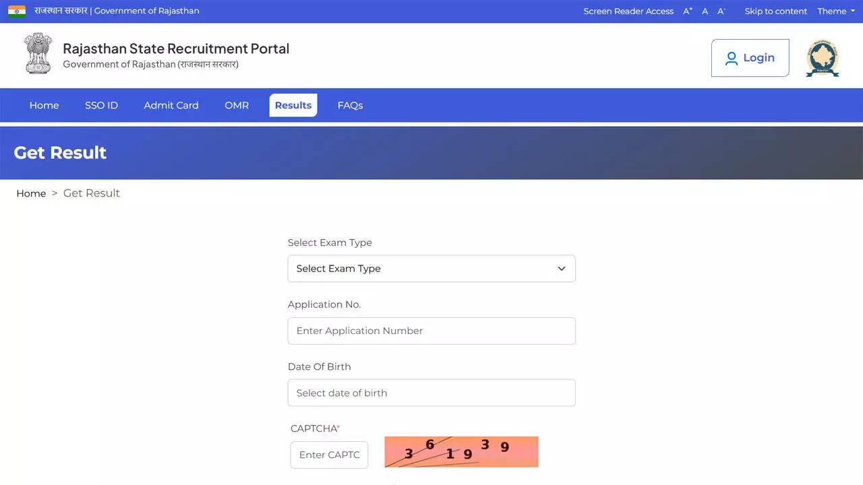Click the Enter Application Number field
The height and width of the screenshot is (485, 863).
point(431,331)
